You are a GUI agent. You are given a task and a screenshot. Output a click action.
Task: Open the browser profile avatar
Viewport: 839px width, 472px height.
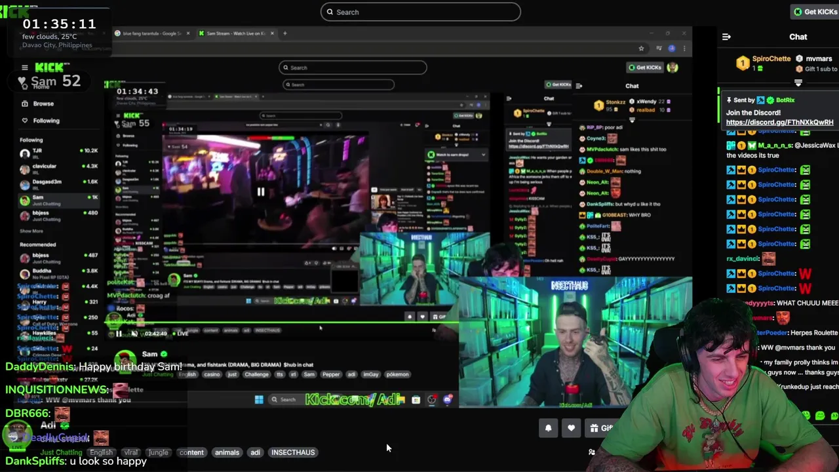tap(672, 49)
